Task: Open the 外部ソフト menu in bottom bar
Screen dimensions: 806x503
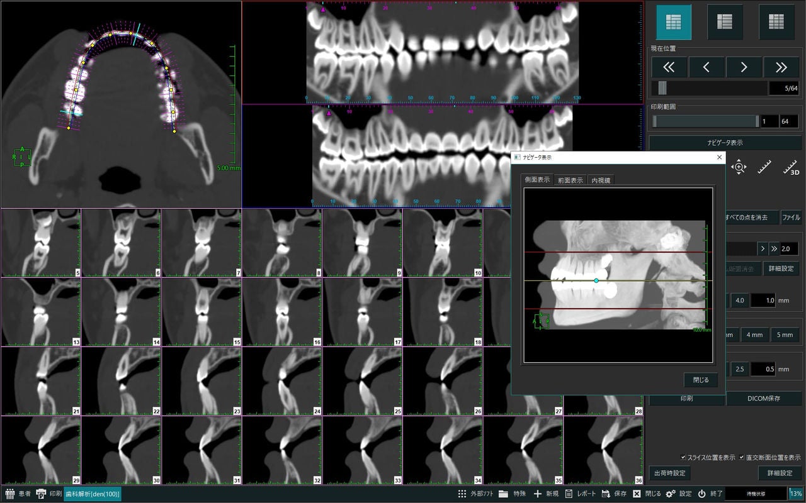Action: click(x=475, y=494)
